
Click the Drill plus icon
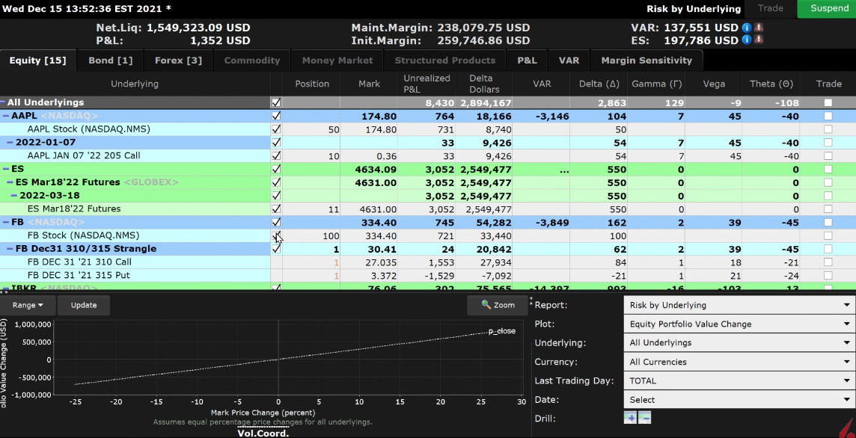pos(630,419)
